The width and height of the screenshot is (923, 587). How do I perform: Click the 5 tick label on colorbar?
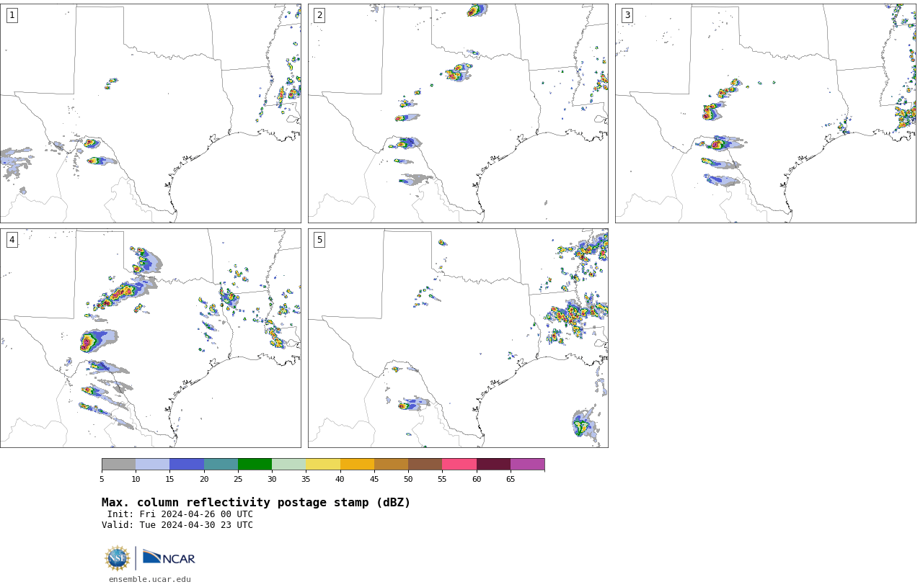(x=102, y=479)
